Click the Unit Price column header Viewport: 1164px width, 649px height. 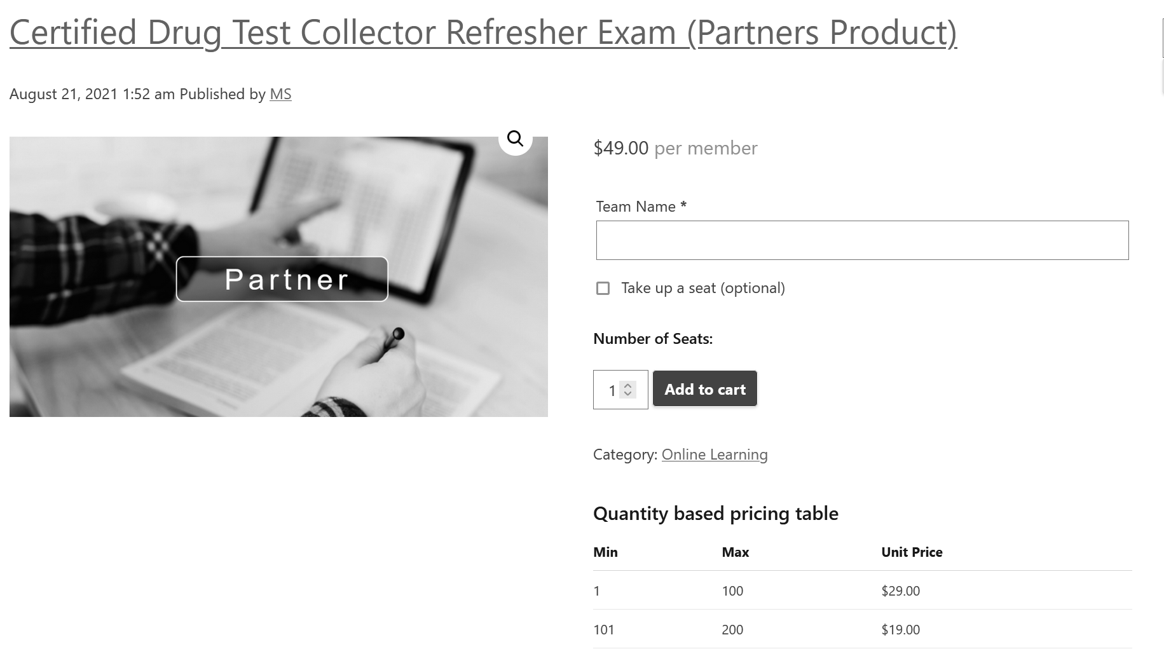coord(912,552)
